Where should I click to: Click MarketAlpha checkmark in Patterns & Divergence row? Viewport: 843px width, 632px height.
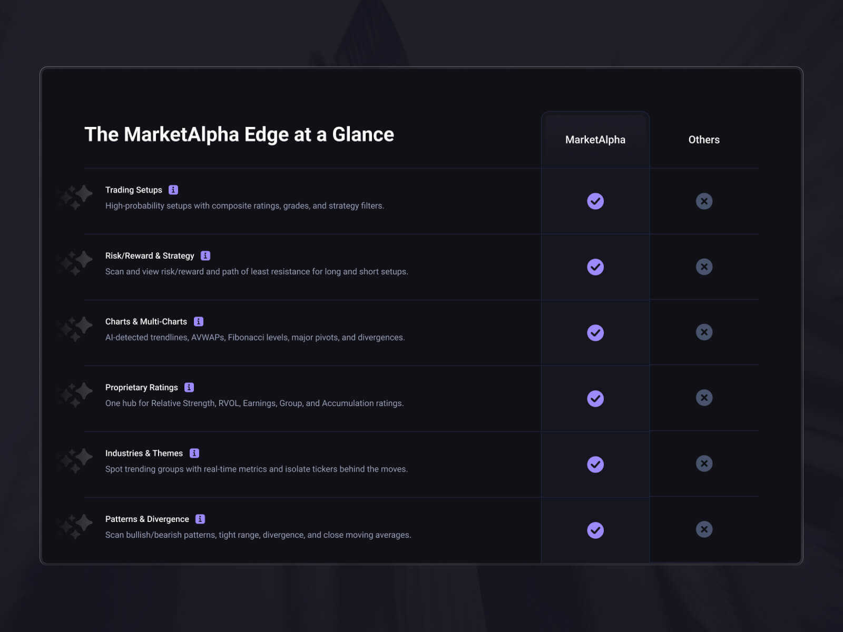click(x=595, y=530)
